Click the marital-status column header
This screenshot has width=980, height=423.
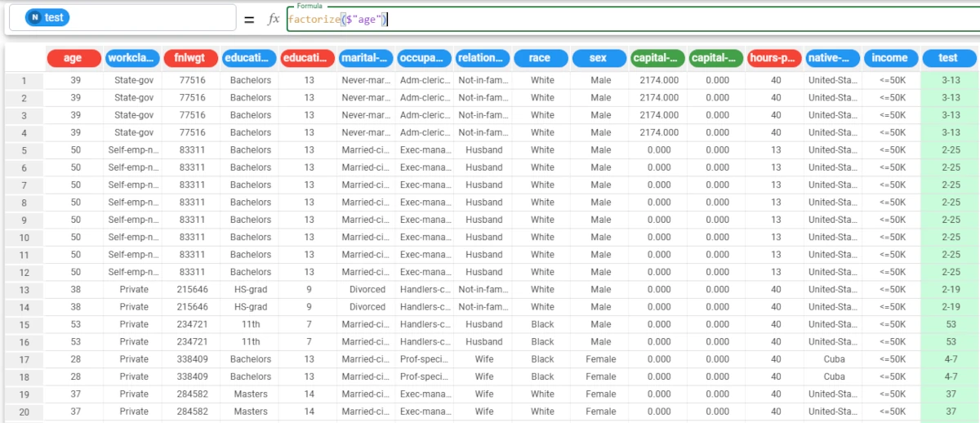(367, 58)
